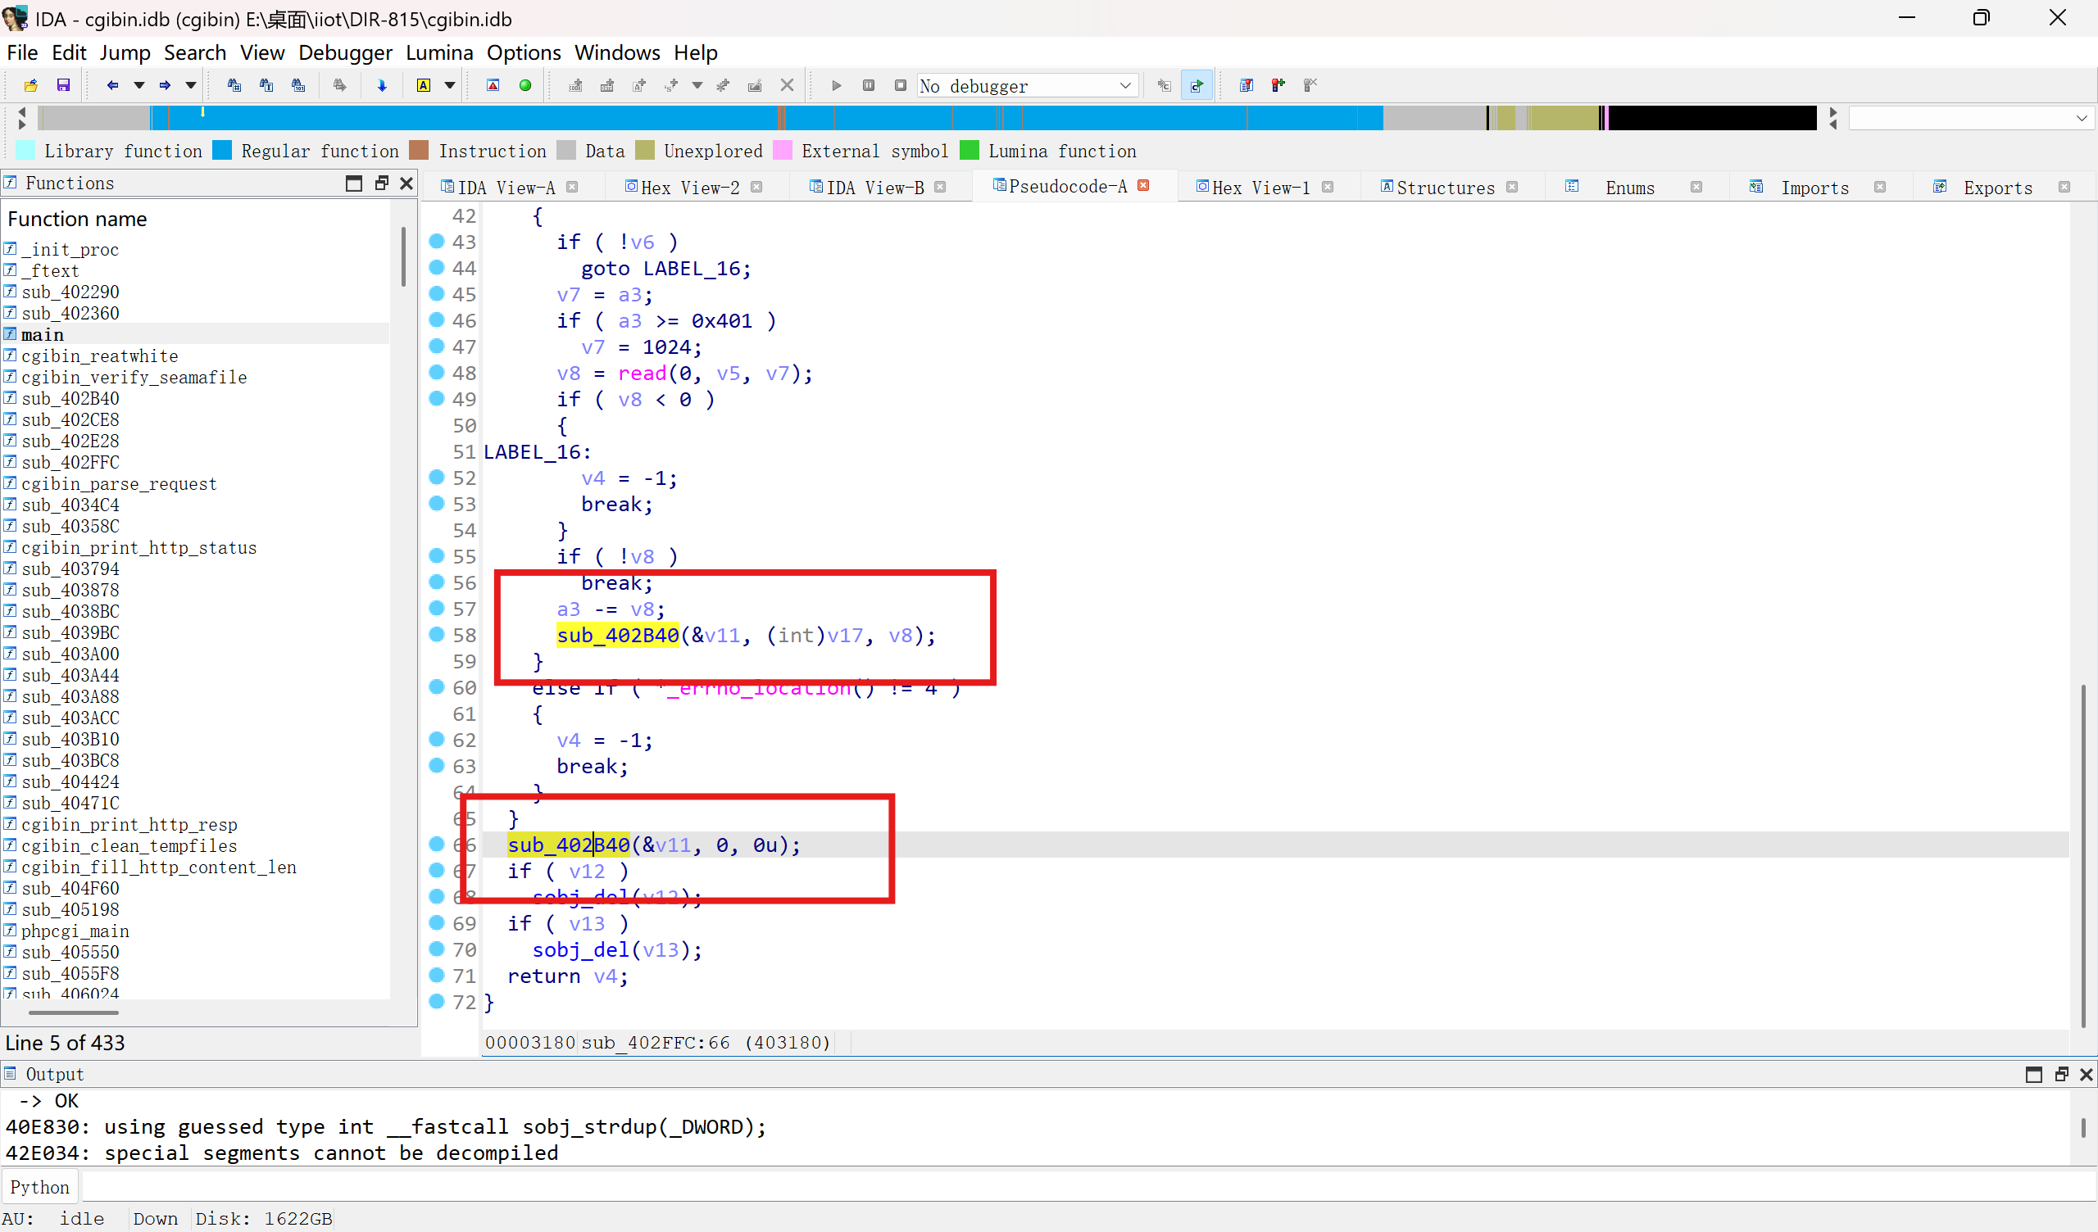Click sub_402B40 call on line 58
Viewport: 2098px width, 1232px height.
click(x=618, y=635)
